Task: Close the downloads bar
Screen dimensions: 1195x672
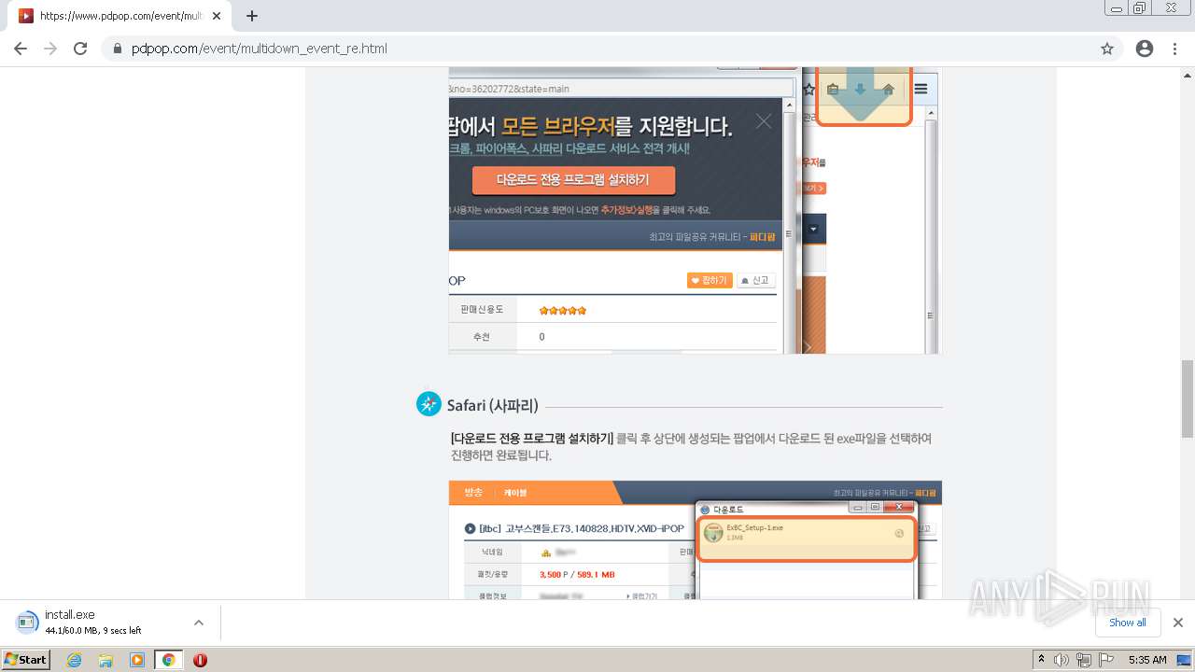Action: coord(1178,623)
